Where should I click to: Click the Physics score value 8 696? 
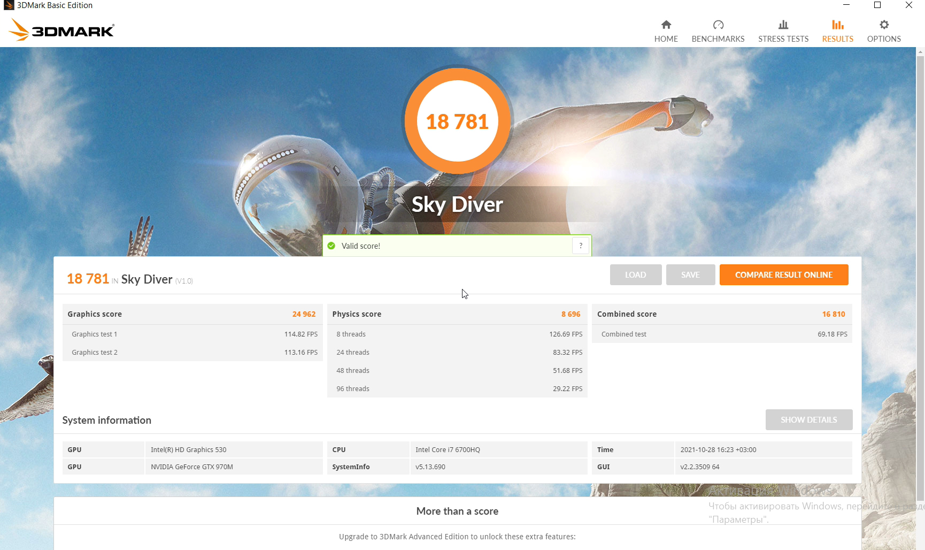[571, 314]
